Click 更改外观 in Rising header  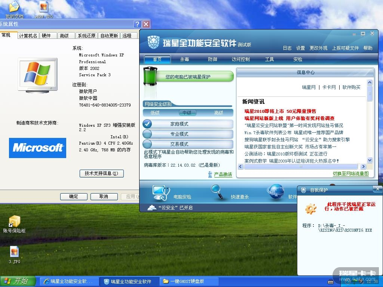318,48
